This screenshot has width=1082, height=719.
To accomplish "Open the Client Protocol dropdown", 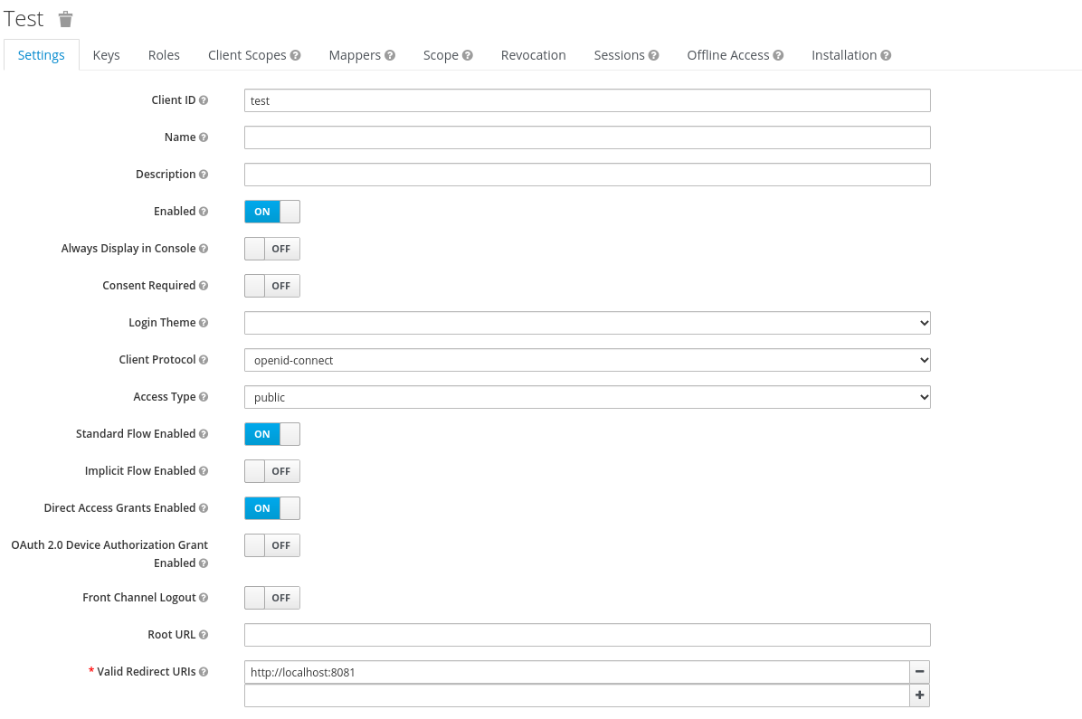I will click(586, 360).
